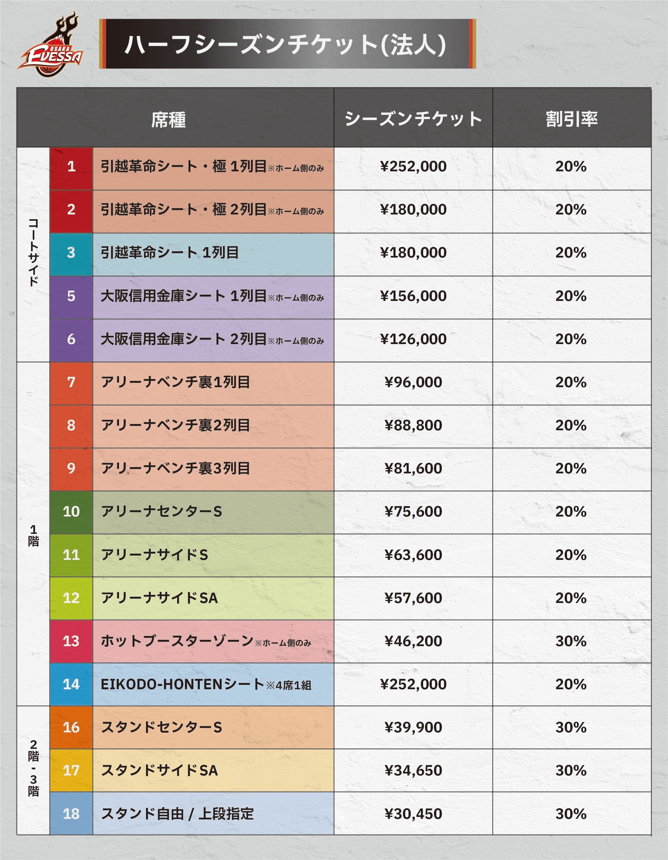668x860 pixels.
Task: Click the orange number 16 seat badge
Action: pos(71,728)
